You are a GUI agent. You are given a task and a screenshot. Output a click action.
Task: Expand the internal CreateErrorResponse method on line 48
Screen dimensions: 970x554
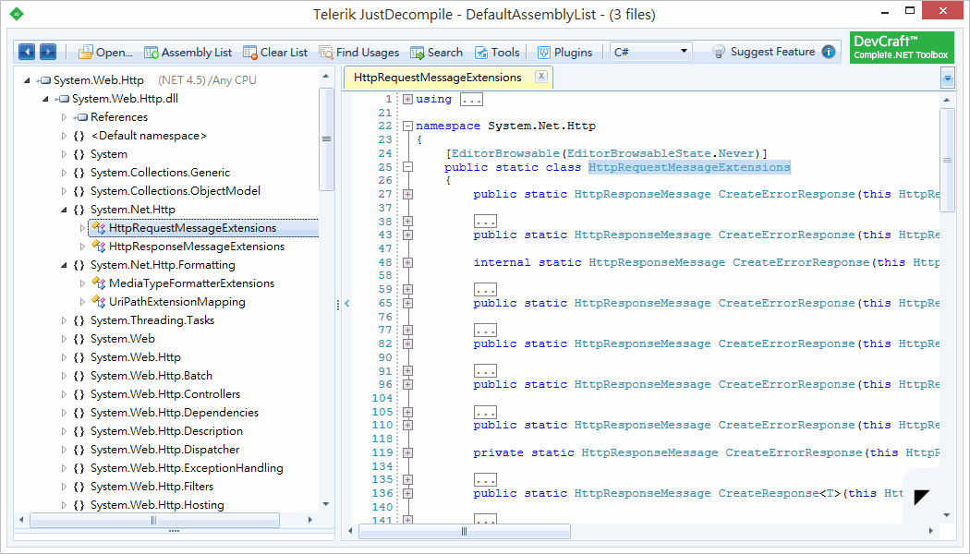coord(407,262)
